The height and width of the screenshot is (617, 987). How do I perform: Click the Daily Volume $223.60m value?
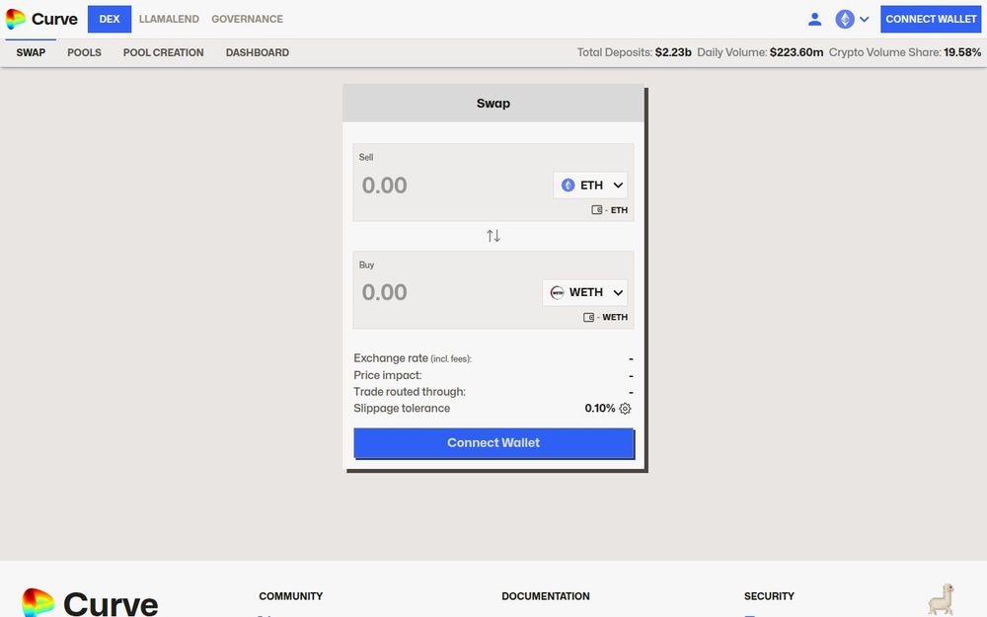[x=797, y=52]
